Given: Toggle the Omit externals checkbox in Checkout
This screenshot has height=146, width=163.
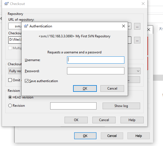Looking at the screenshot, I should pyautogui.click(x=10, y=80).
